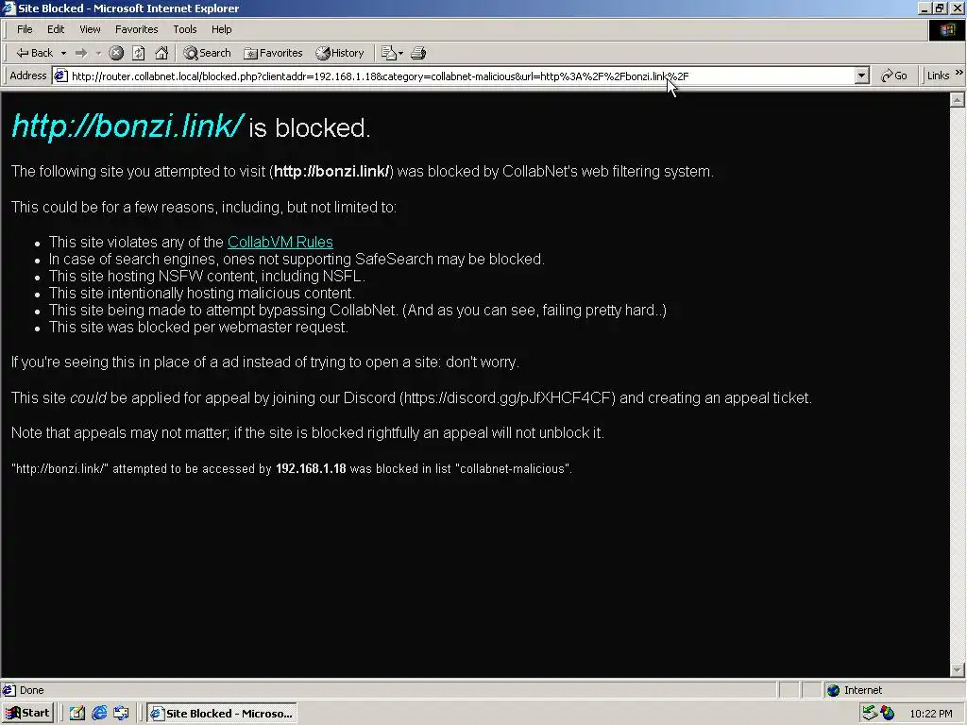Click the IE title bar icon
967x725 pixels.
[8, 8]
